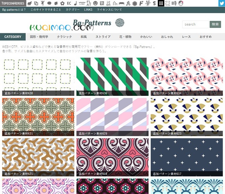Open the light blue shell fan thumbnail

tap(187, 186)
